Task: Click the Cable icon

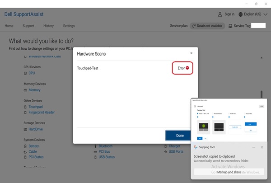Action: coord(25,152)
